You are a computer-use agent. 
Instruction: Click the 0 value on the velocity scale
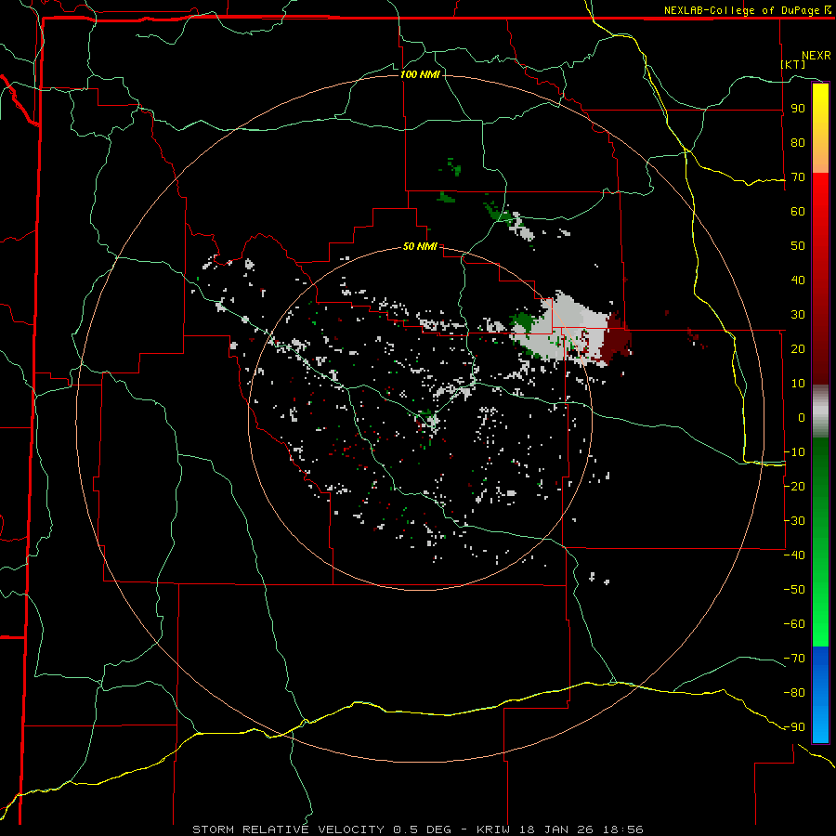point(802,417)
